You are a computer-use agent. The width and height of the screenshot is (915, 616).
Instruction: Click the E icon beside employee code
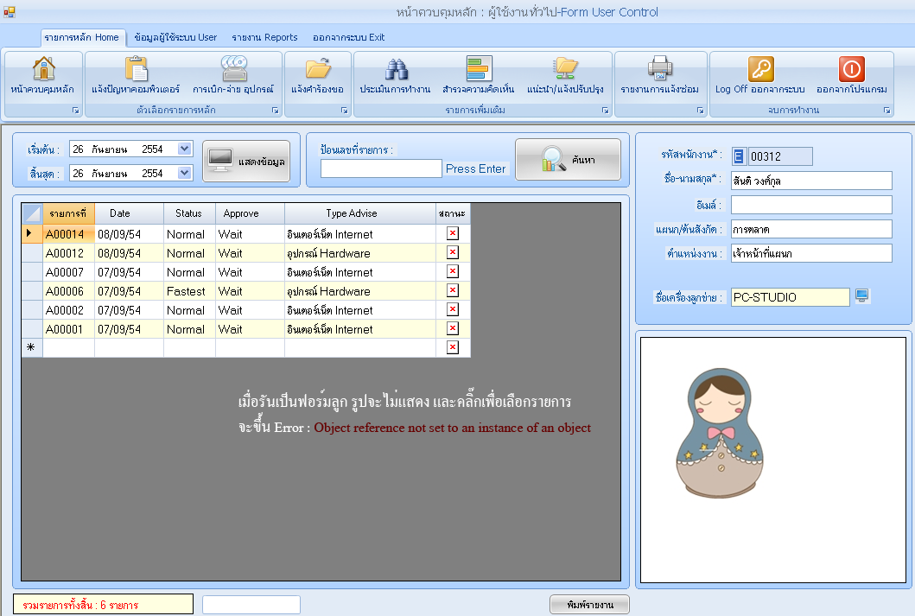[x=738, y=156]
